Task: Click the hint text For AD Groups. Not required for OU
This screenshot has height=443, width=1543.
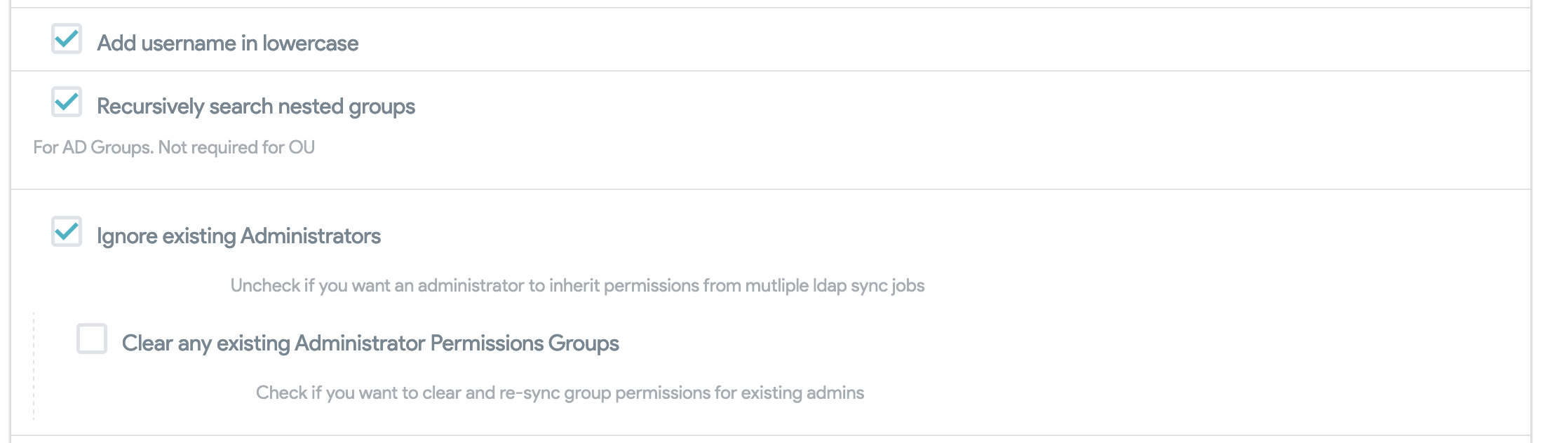Action: pyautogui.click(x=174, y=149)
